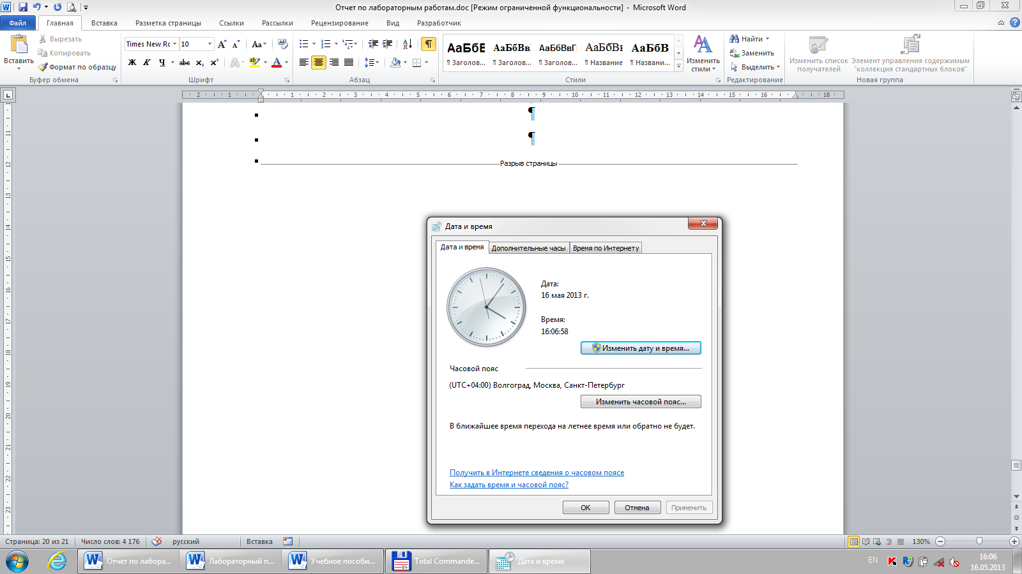The width and height of the screenshot is (1022, 574).
Task: Open Select (Выделить) dropdown
Action: 754,67
